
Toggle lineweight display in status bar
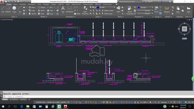click(x=104, y=102)
